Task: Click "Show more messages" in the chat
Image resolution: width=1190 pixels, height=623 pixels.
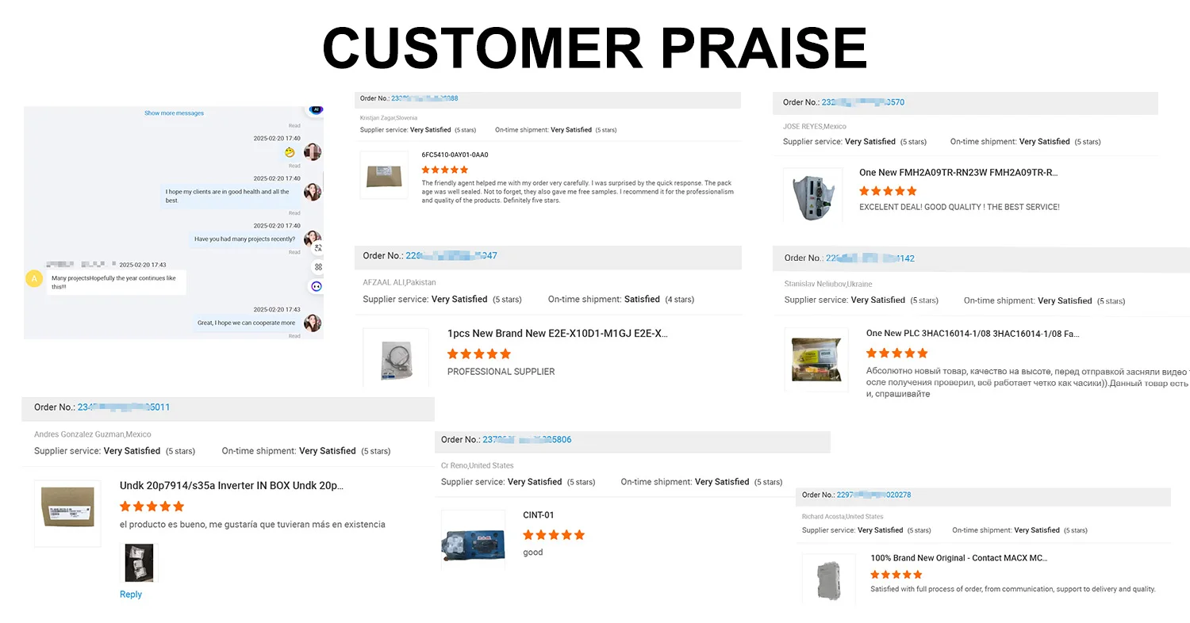Action: click(x=174, y=113)
